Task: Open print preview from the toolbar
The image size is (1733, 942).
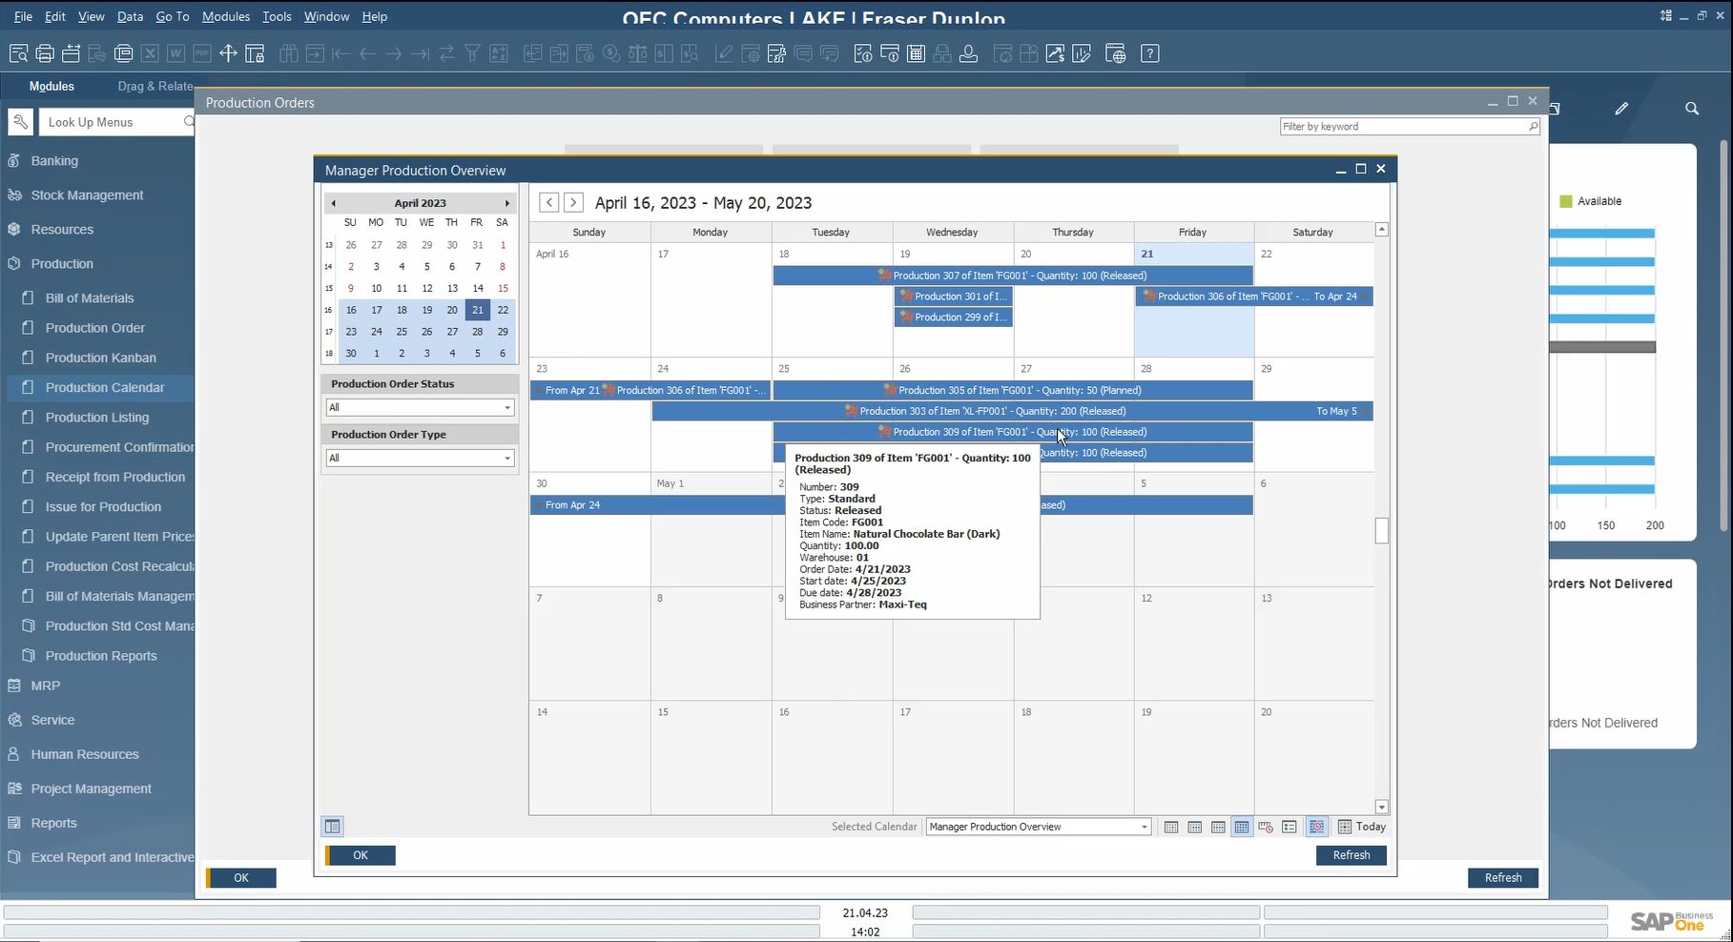Action: (18, 53)
